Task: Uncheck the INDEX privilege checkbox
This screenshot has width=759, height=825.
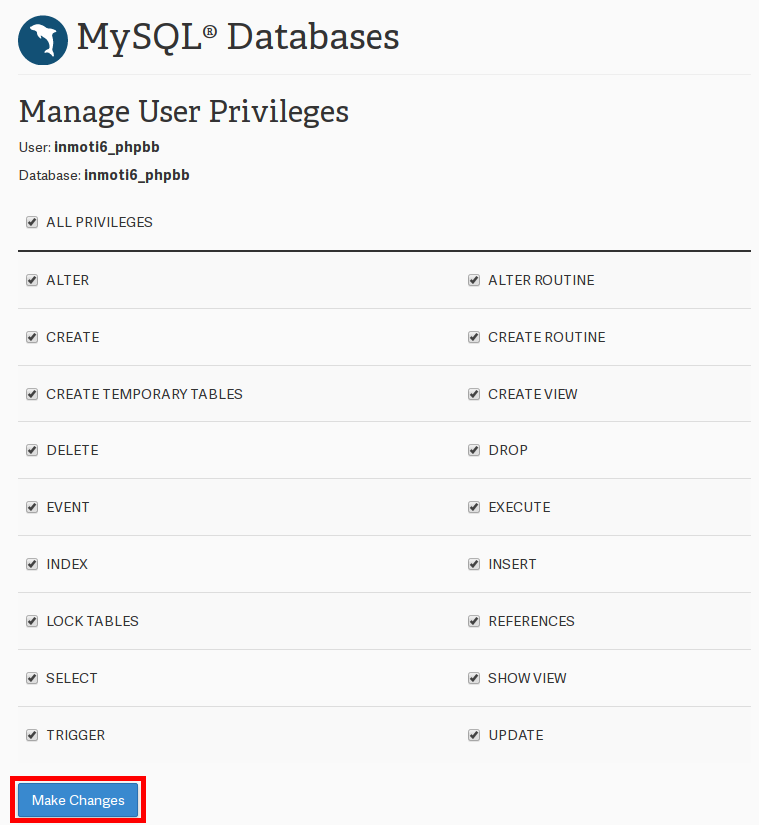Action: [32, 564]
